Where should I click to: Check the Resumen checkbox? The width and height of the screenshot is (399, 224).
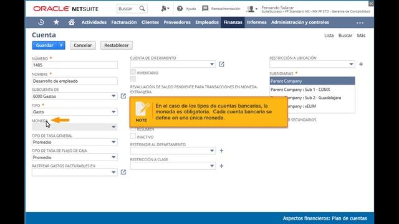133,129
